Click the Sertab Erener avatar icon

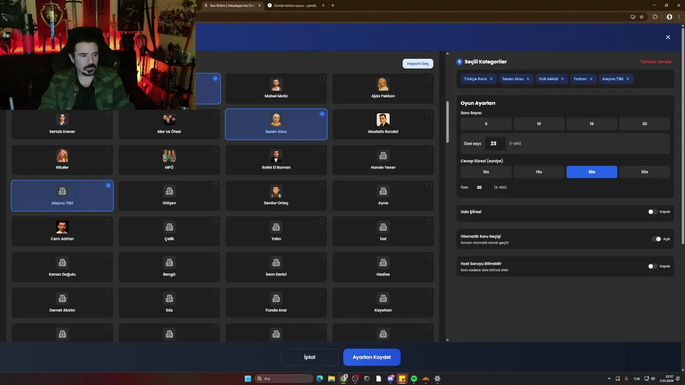tap(62, 120)
